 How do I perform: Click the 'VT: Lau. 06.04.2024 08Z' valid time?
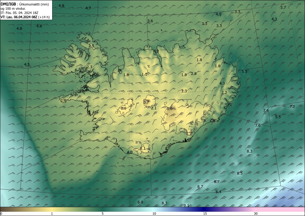(x=19, y=17)
